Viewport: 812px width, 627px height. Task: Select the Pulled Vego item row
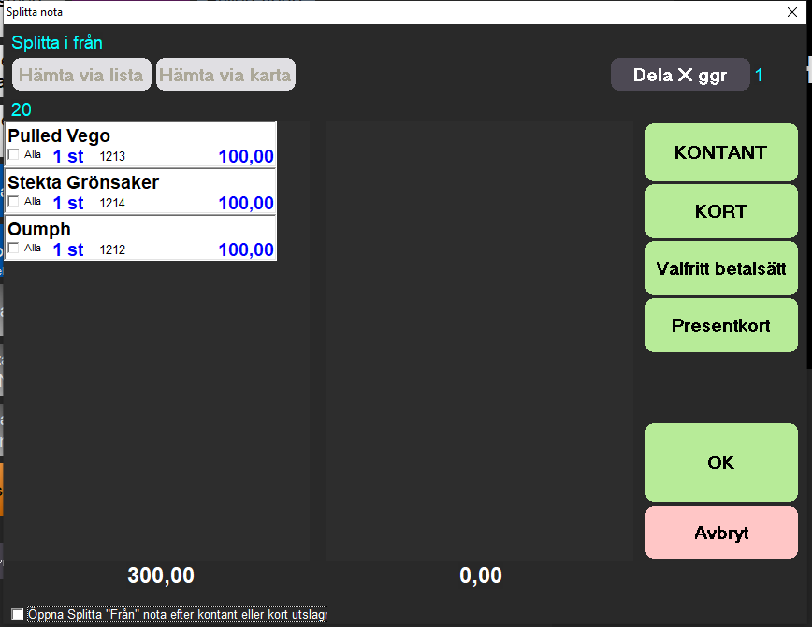coord(140,136)
